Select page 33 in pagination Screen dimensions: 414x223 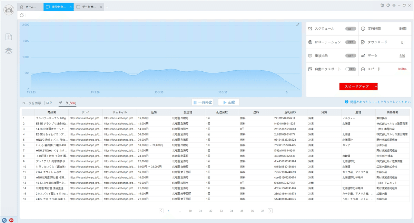click(x=221, y=211)
